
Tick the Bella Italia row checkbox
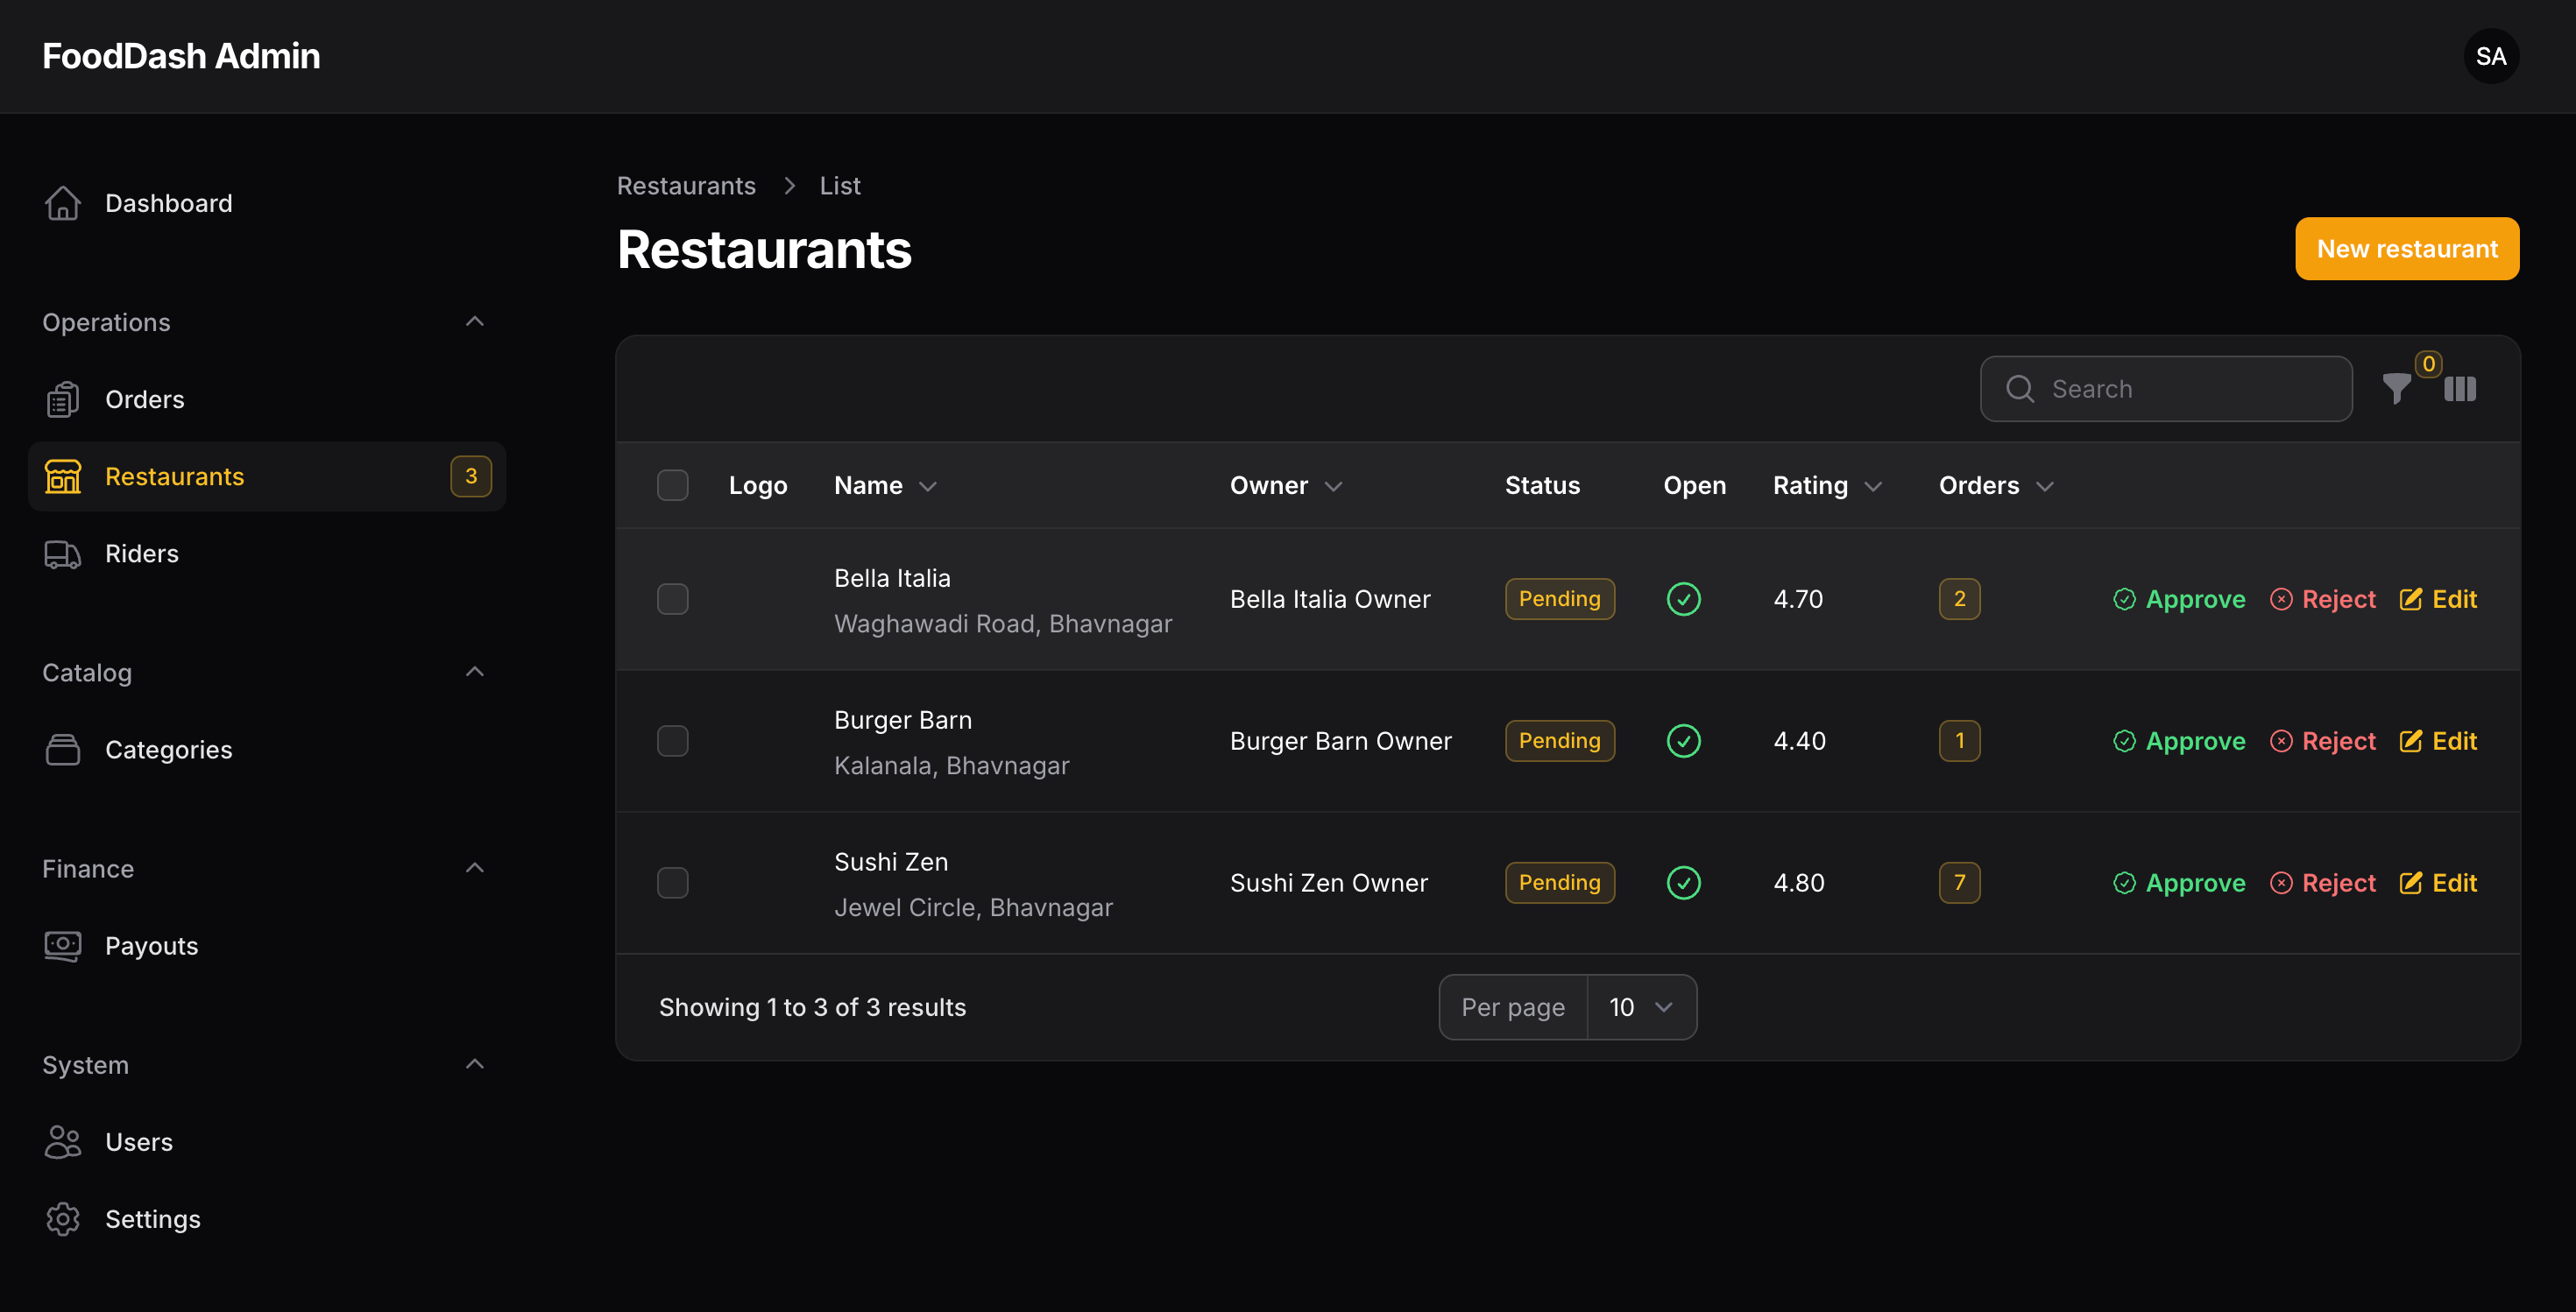tap(672, 600)
